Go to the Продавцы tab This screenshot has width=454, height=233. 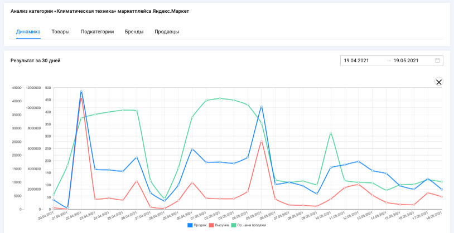pos(167,32)
